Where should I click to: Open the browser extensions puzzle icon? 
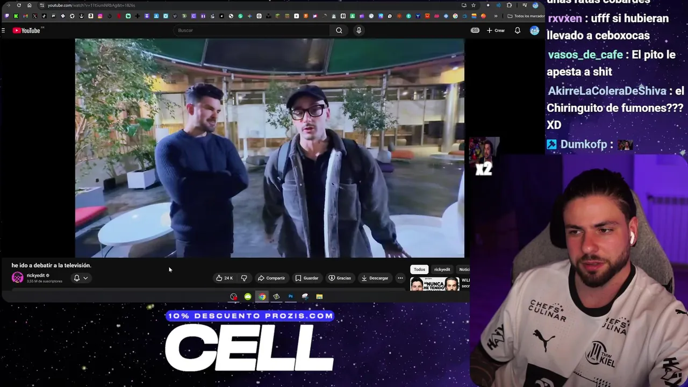pyautogui.click(x=509, y=5)
